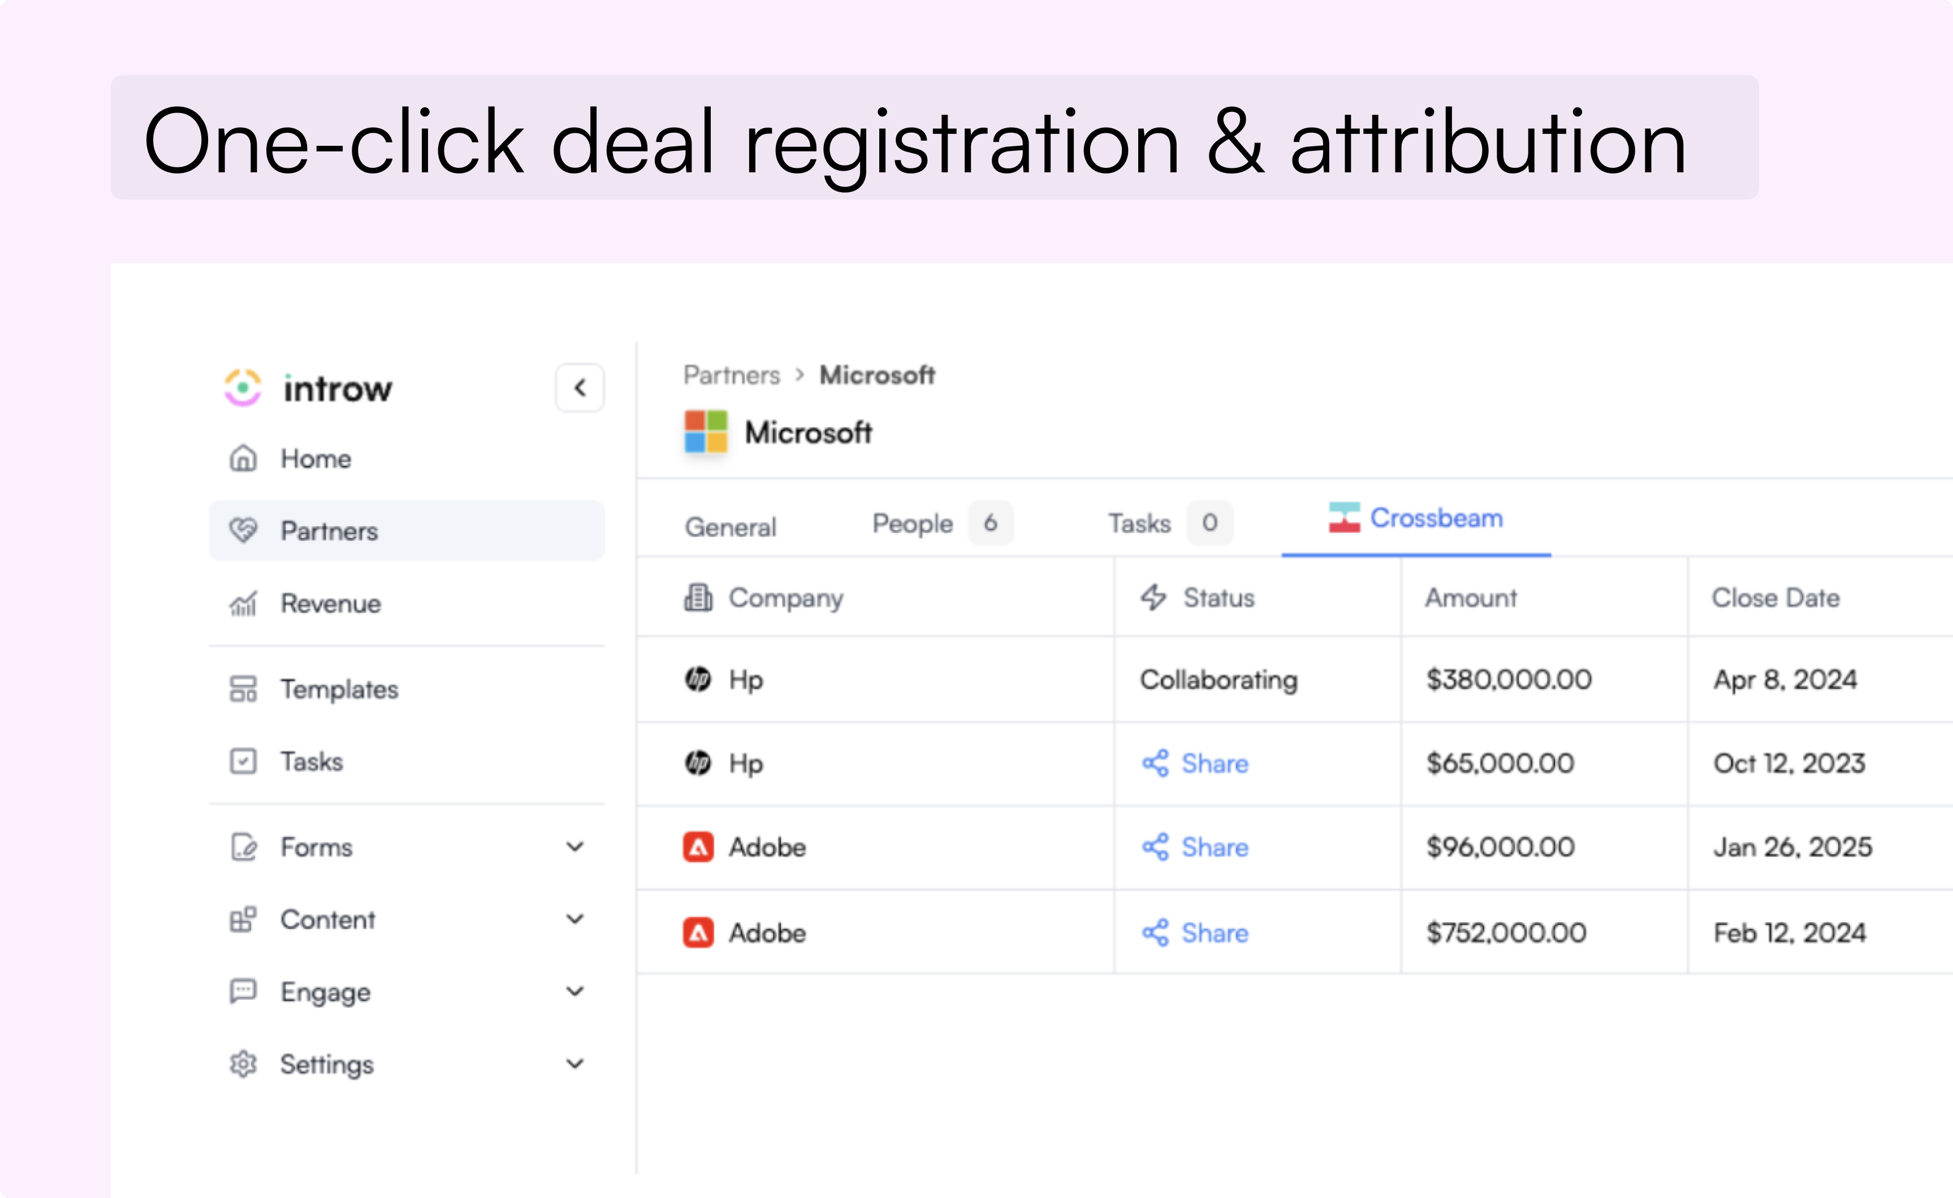Expand the Engage section chevron

pos(576,991)
